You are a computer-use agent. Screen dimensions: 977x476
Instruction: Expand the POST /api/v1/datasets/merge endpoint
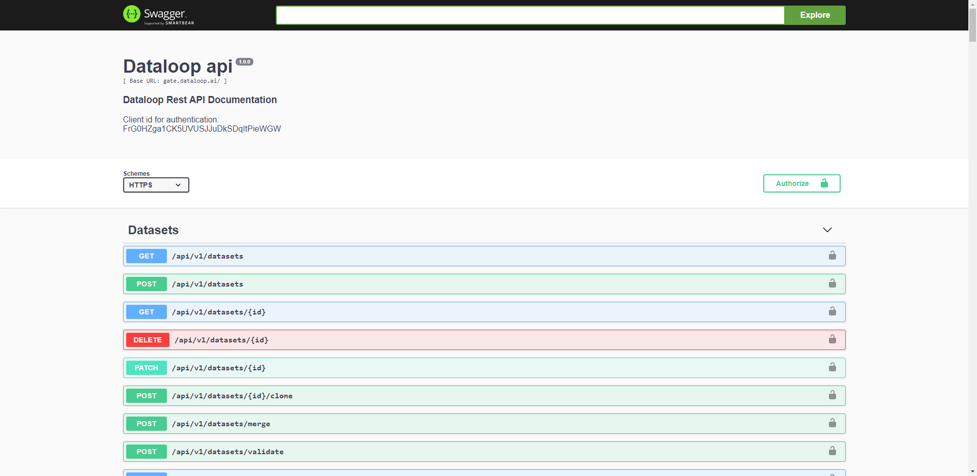(x=407, y=423)
